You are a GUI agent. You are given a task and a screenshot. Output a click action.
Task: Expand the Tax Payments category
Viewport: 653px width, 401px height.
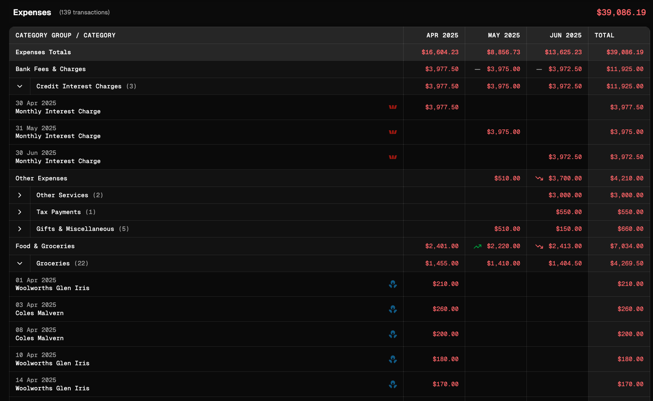(x=20, y=212)
